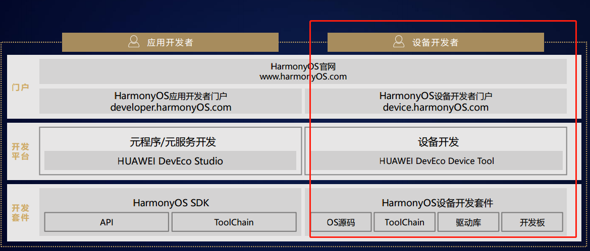This screenshot has width=590, height=251.
Task: Click the HUAWEI DevEco Device Tool box
Action: pos(437,161)
